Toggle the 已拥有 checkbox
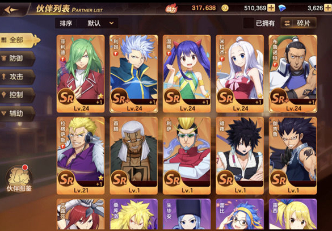This screenshot has height=231, width=332. (249, 23)
